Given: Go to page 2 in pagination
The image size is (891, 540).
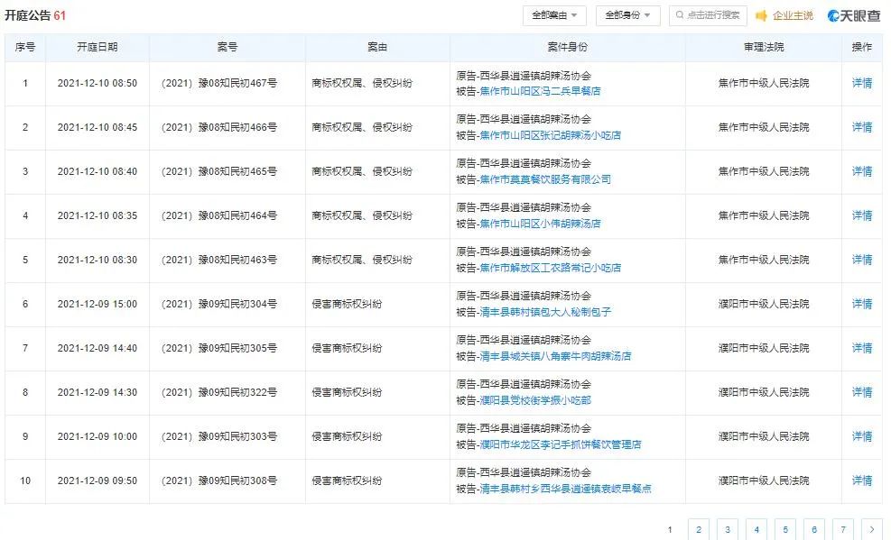Looking at the screenshot, I should coord(698,530).
